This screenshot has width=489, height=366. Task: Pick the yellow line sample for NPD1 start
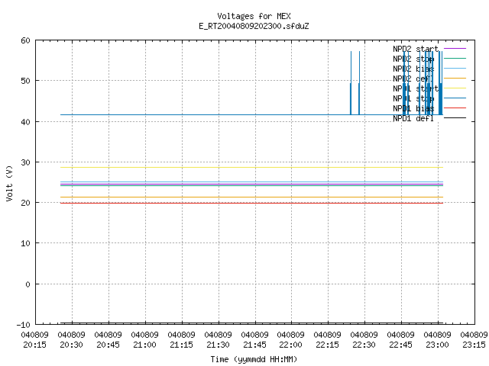click(x=455, y=88)
